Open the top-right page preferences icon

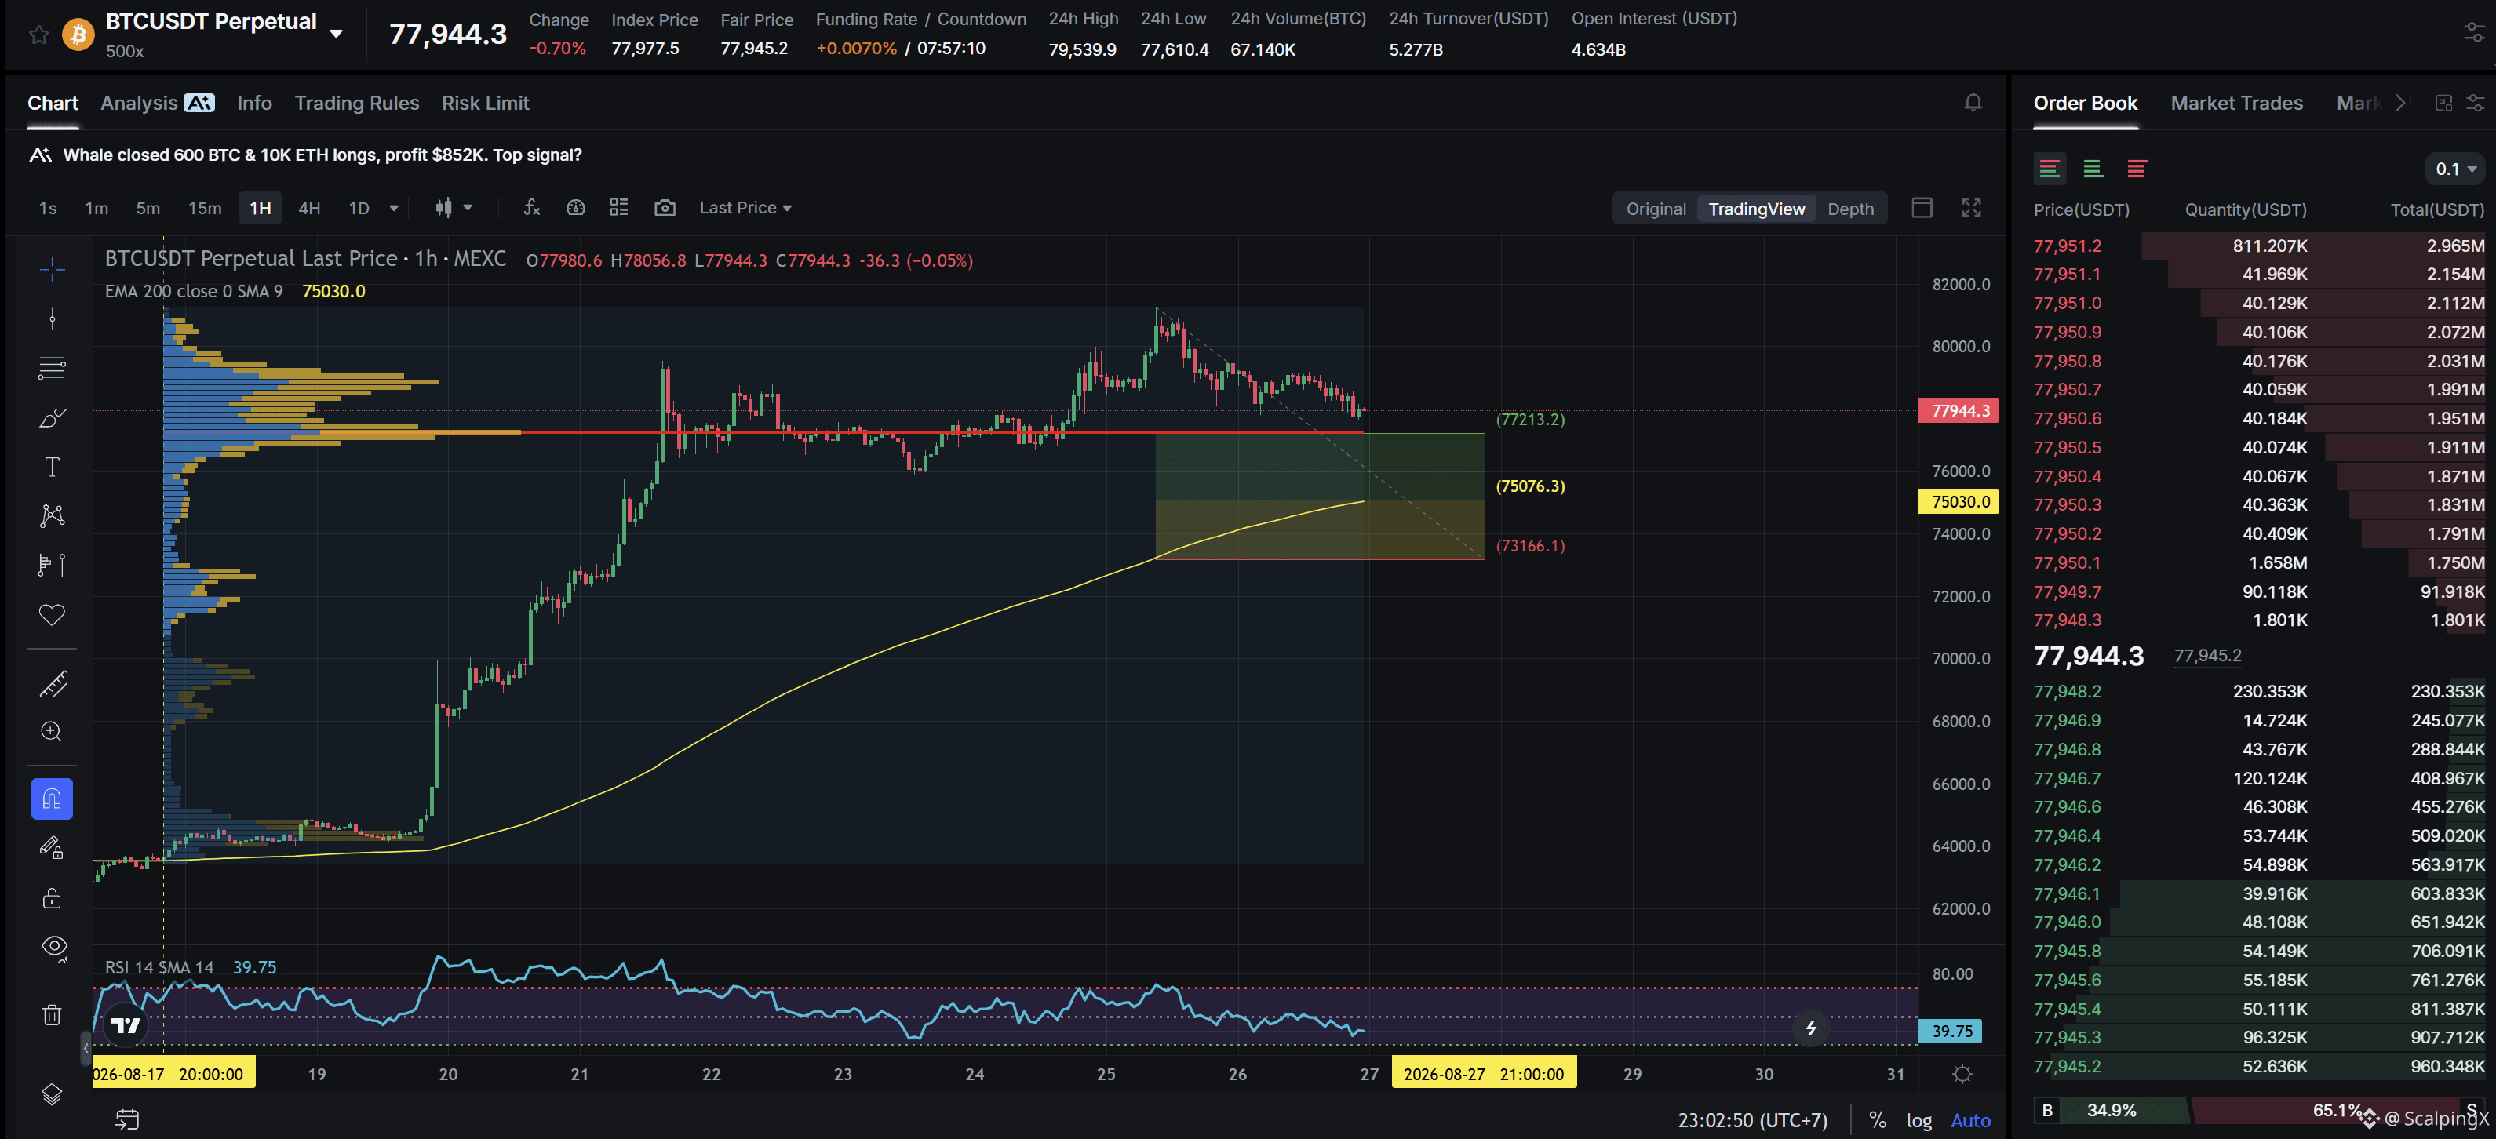[x=2474, y=34]
